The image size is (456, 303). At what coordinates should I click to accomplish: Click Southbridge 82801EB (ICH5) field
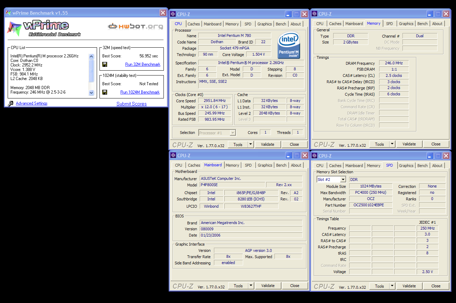point(251,199)
